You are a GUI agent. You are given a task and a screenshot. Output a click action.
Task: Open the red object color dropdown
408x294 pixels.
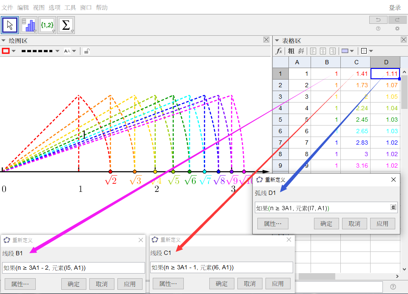pyautogui.click(x=14, y=51)
